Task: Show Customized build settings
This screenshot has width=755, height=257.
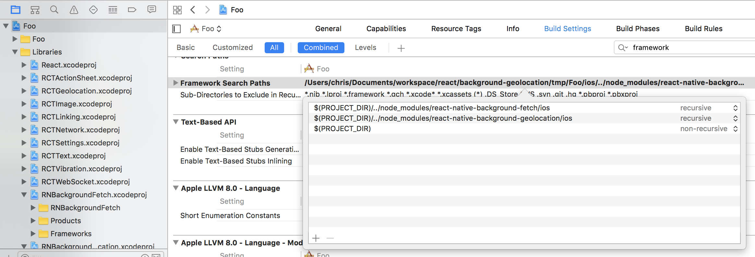Action: pyautogui.click(x=233, y=48)
